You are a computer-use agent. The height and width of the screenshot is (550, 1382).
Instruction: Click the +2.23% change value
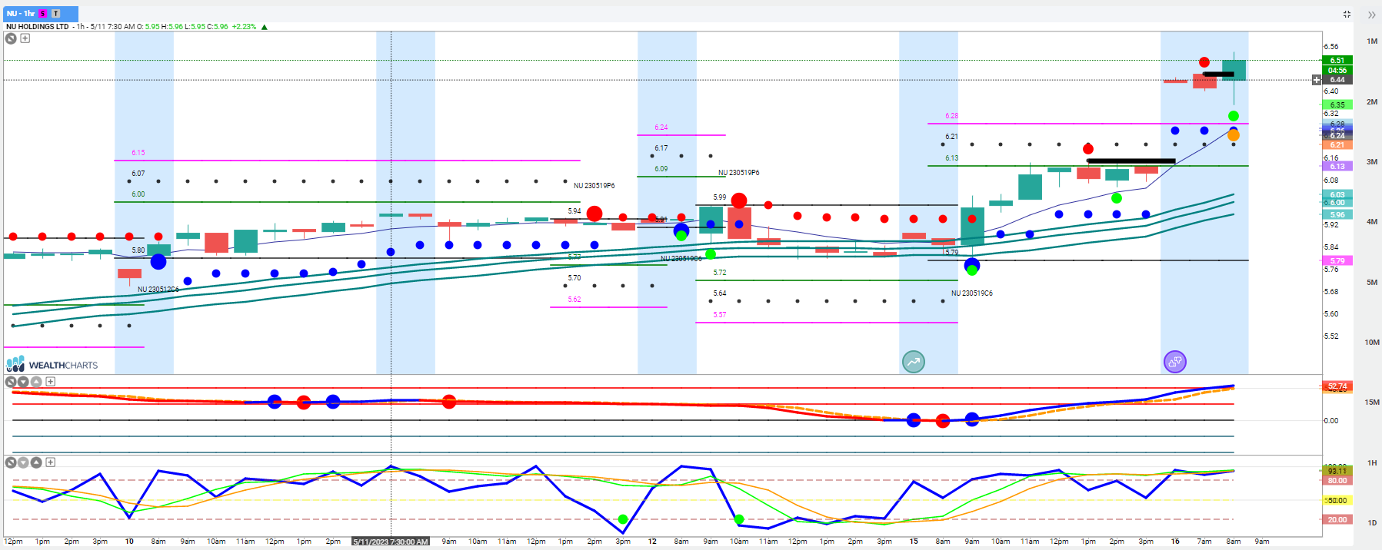[244, 27]
